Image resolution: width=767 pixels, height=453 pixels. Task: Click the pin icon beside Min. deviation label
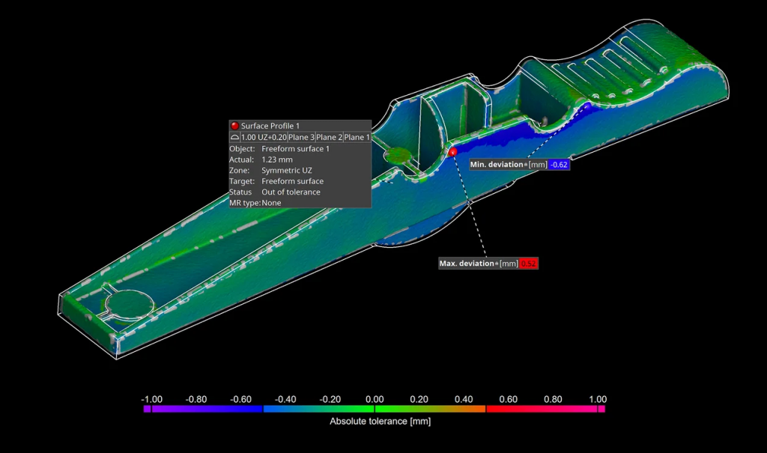click(x=524, y=164)
